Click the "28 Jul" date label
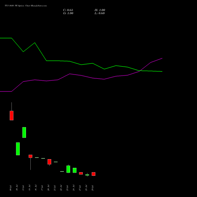The height and width of the screenshot is (197, 197). [x=86, y=188]
